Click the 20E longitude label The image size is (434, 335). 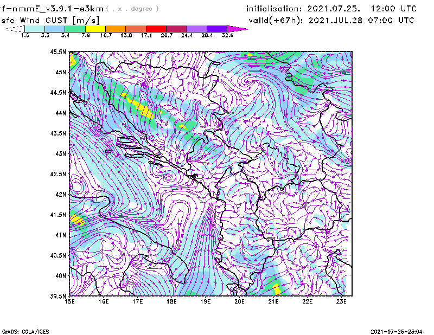pyautogui.click(x=239, y=301)
